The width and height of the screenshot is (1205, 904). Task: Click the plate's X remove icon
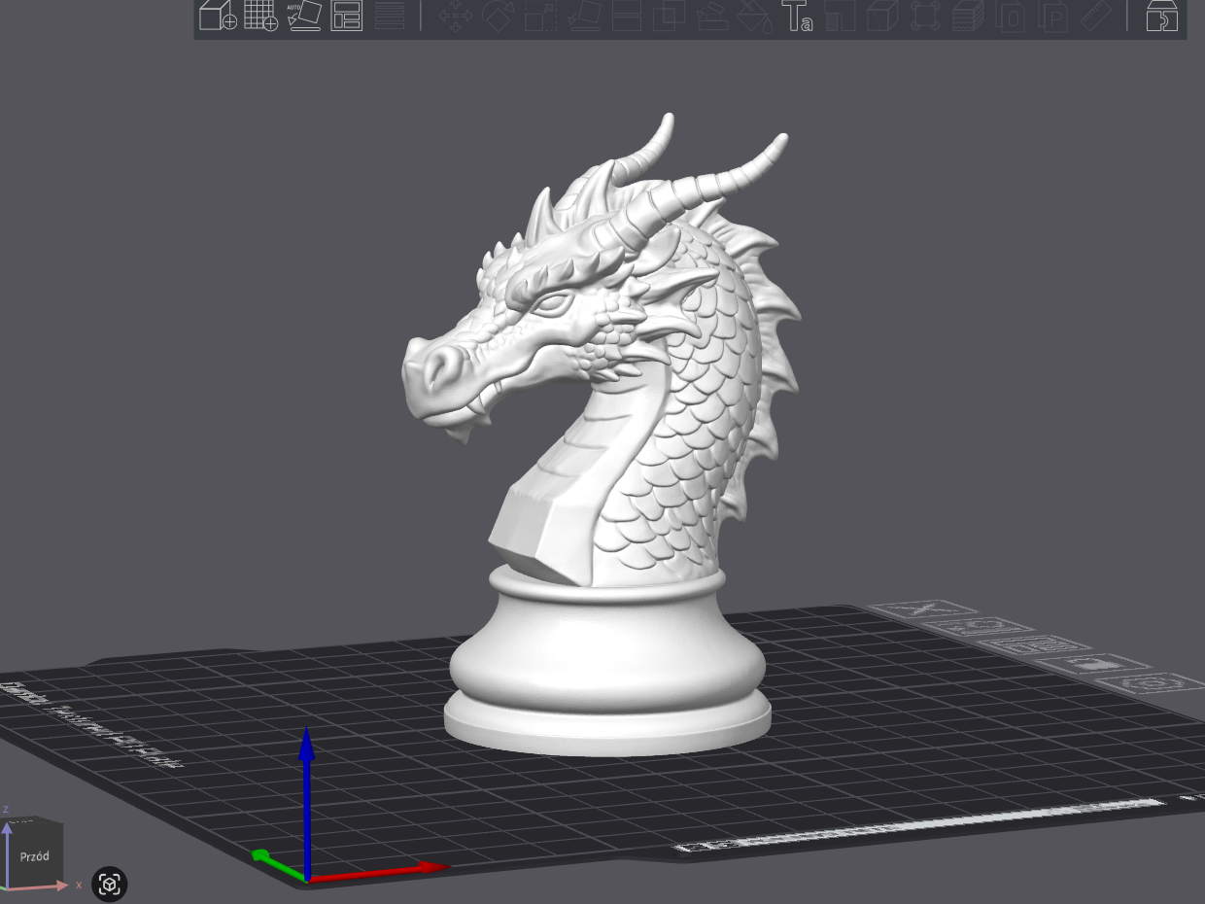[923, 609]
